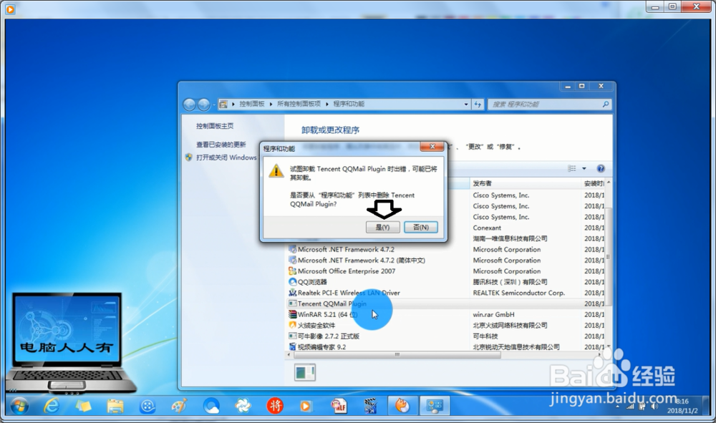The height and width of the screenshot is (423, 716).
Task: Click Conexant publisher cell
Action: pos(487,228)
